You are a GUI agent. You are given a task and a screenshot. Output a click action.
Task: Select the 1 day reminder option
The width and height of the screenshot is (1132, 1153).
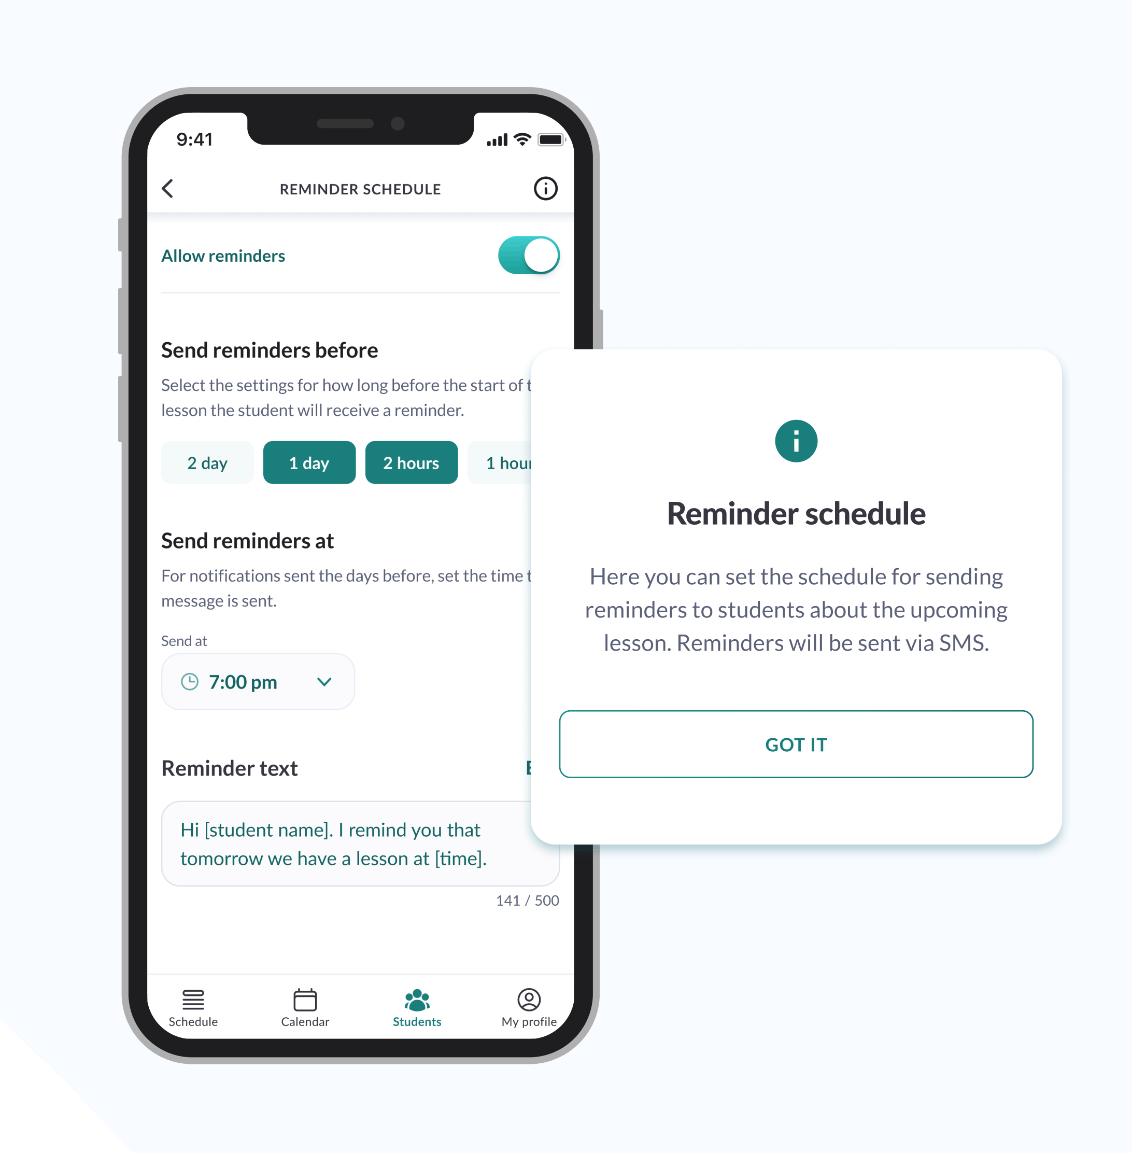pos(309,461)
